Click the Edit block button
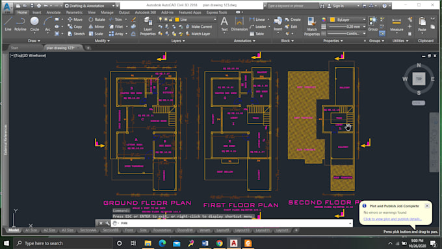The image size is (442, 249). tap(291, 27)
